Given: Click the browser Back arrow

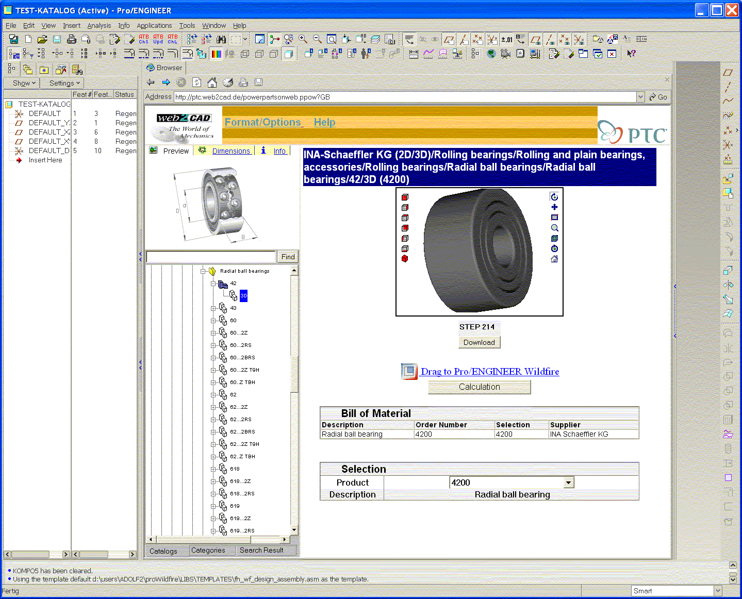Looking at the screenshot, I should [x=151, y=82].
